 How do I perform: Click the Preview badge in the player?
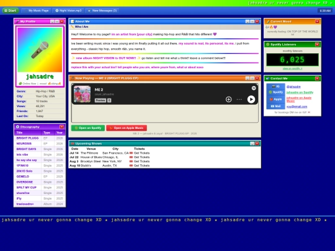point(100,100)
